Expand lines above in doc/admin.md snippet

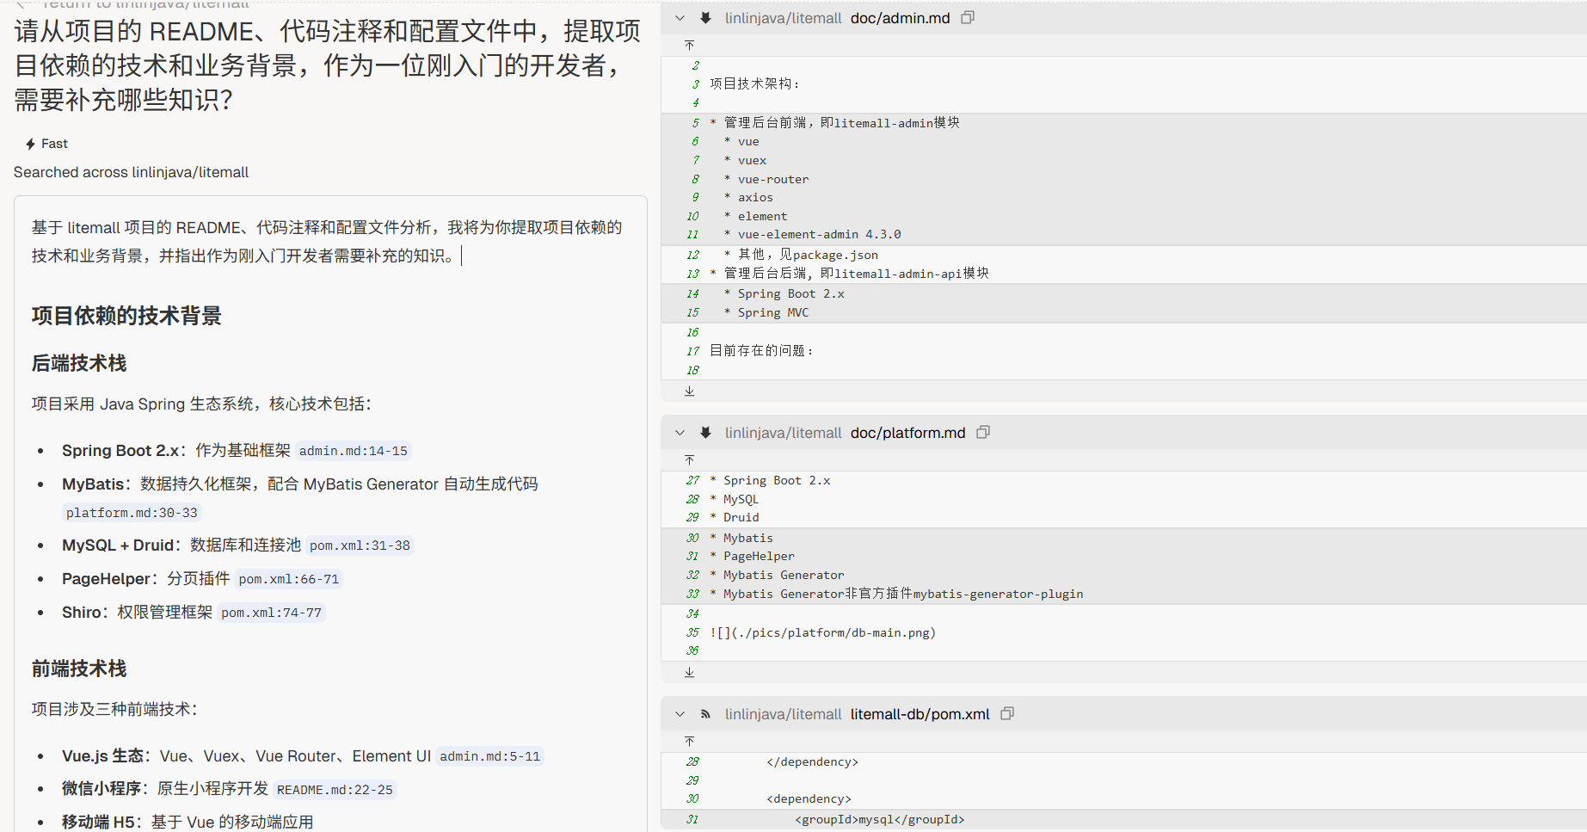689,45
